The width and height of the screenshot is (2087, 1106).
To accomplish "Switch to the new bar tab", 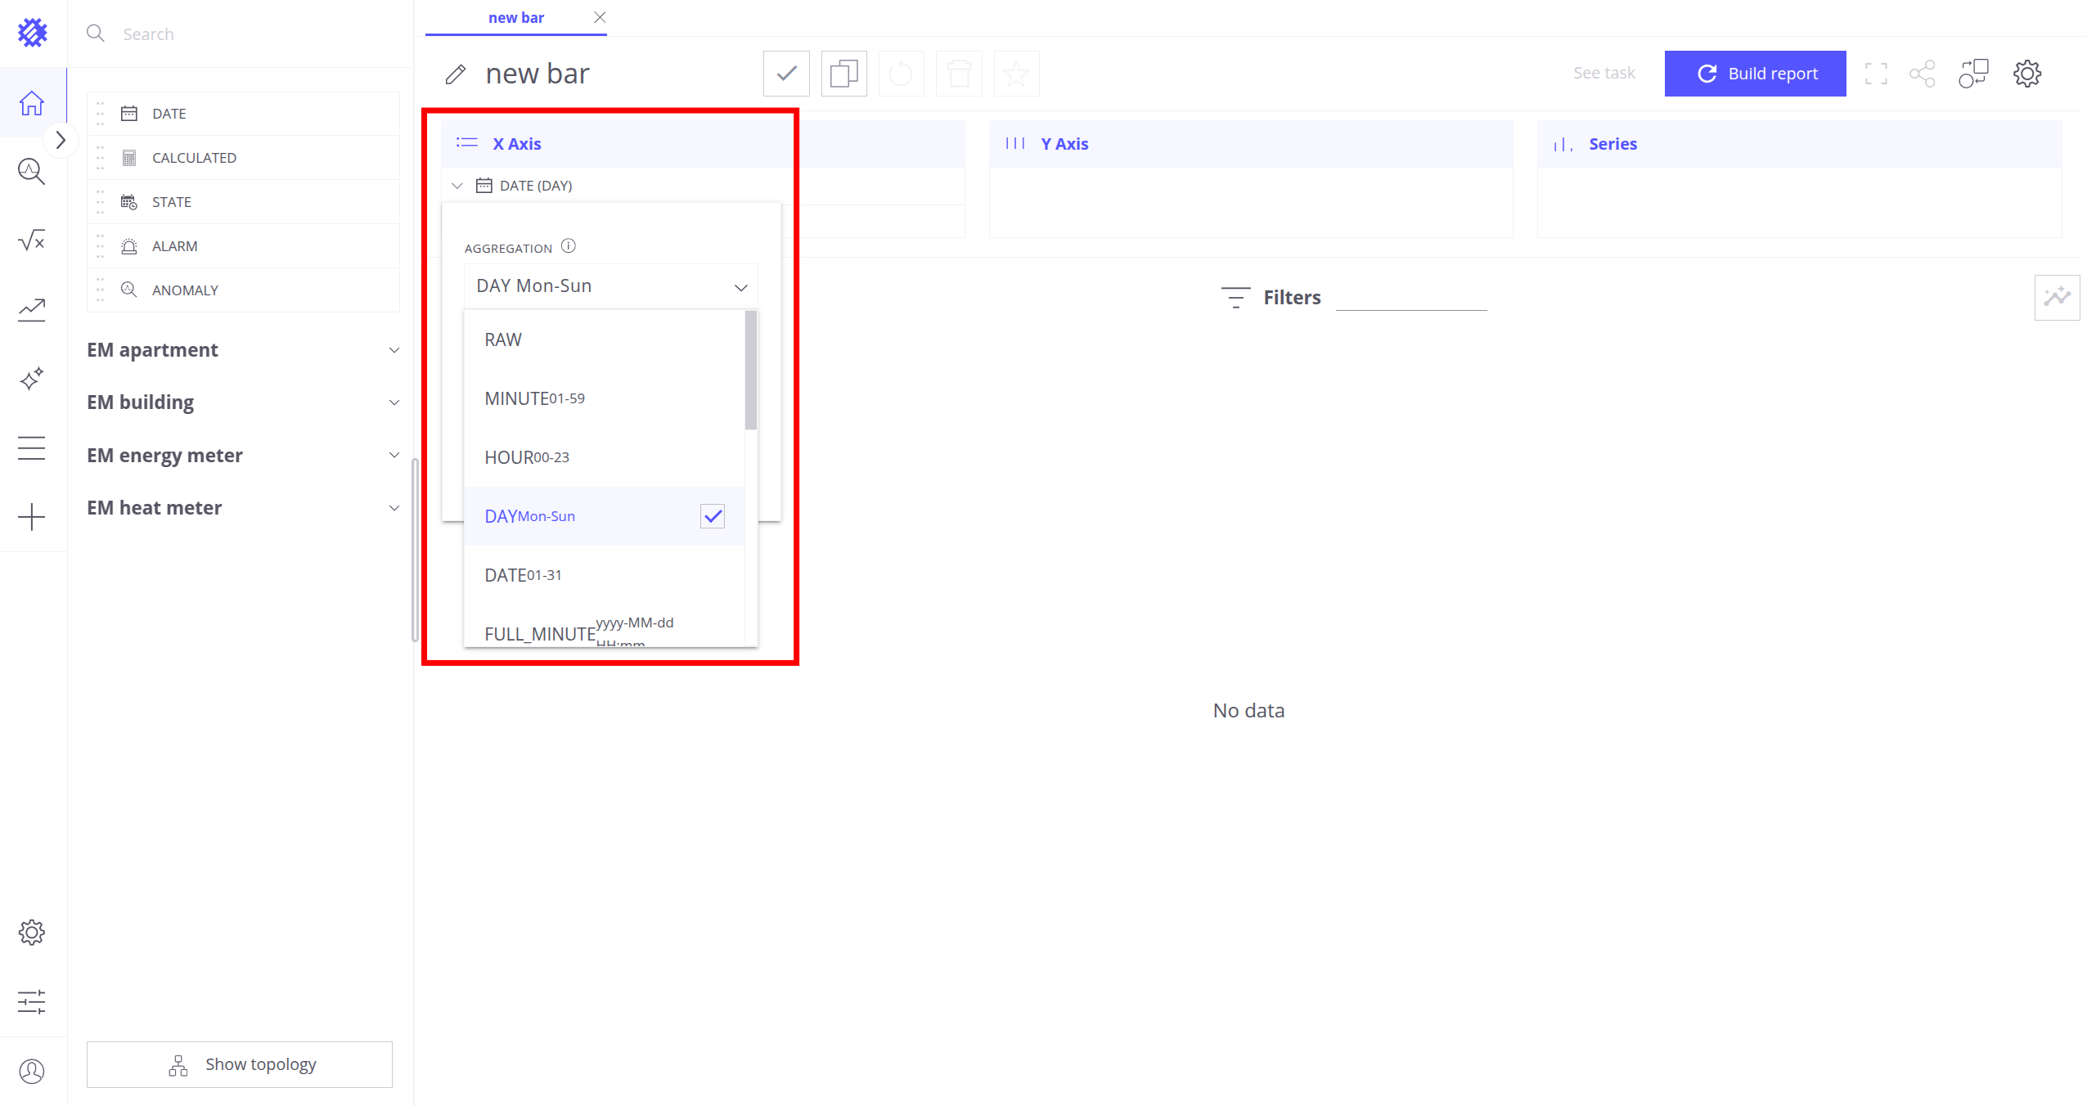I will (515, 18).
